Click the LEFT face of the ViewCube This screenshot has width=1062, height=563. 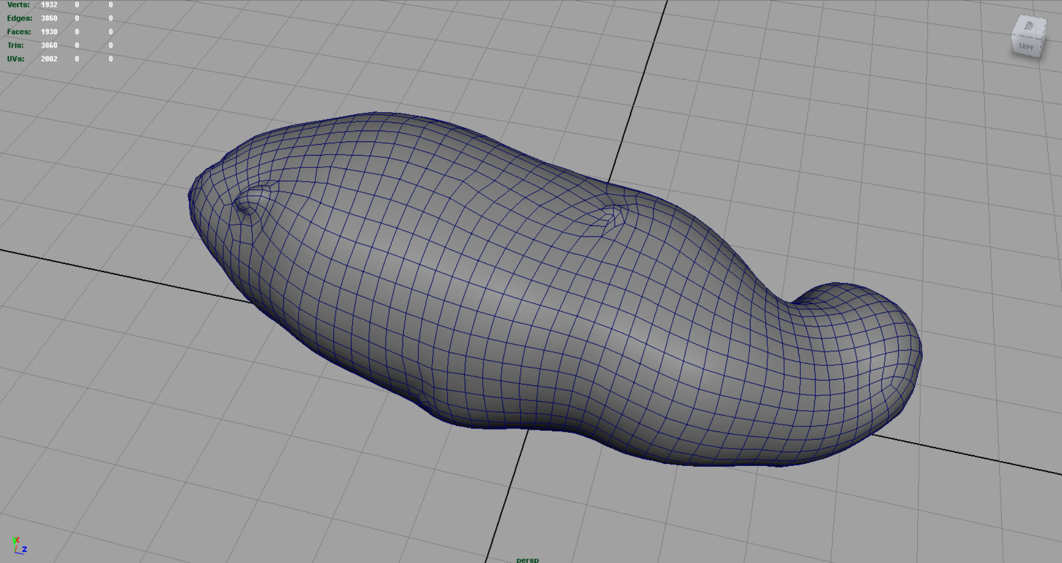[1026, 46]
